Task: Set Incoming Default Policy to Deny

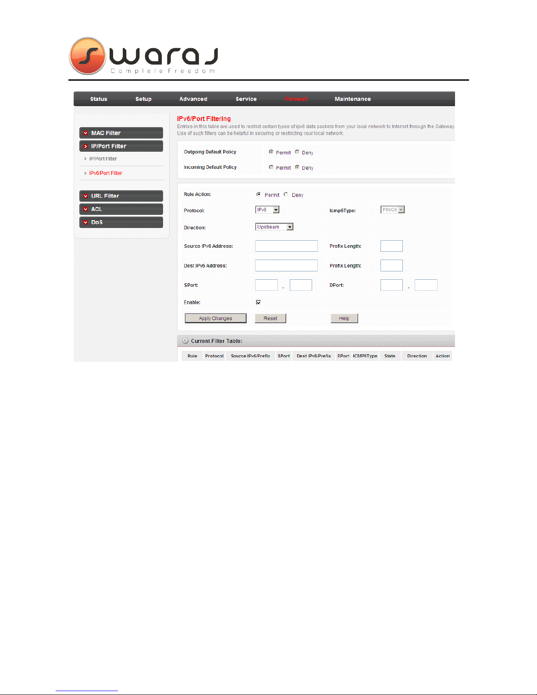Action: click(x=297, y=167)
